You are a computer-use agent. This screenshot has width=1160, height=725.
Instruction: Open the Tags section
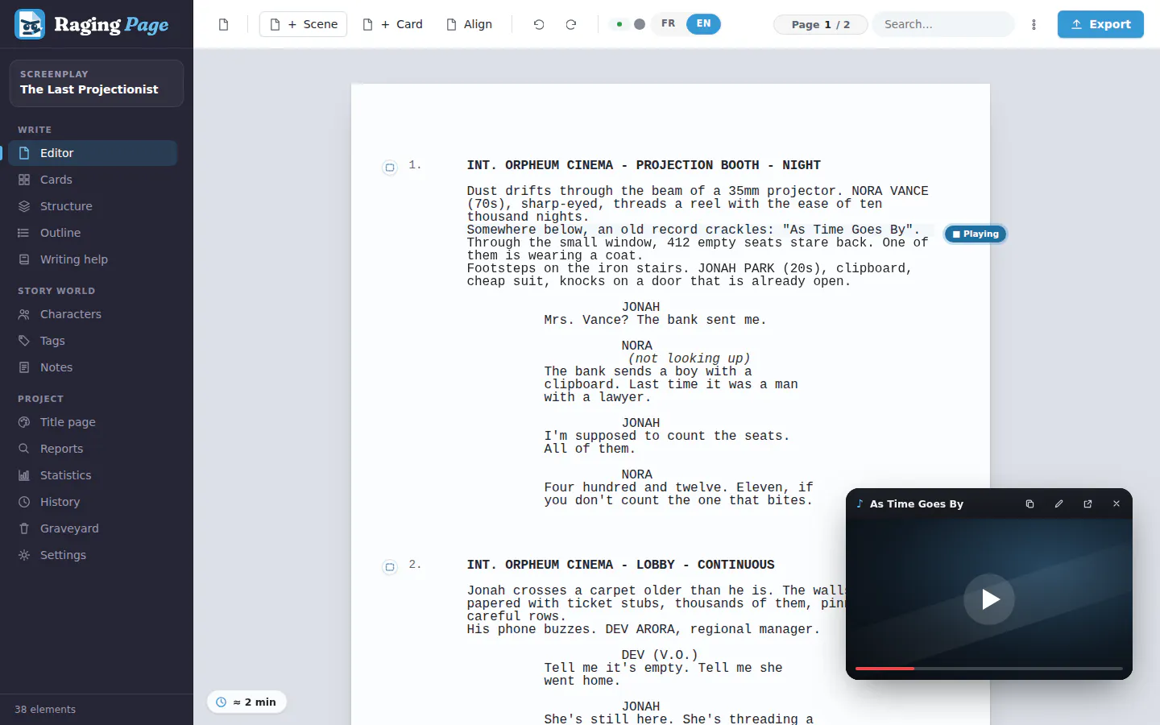click(93, 341)
